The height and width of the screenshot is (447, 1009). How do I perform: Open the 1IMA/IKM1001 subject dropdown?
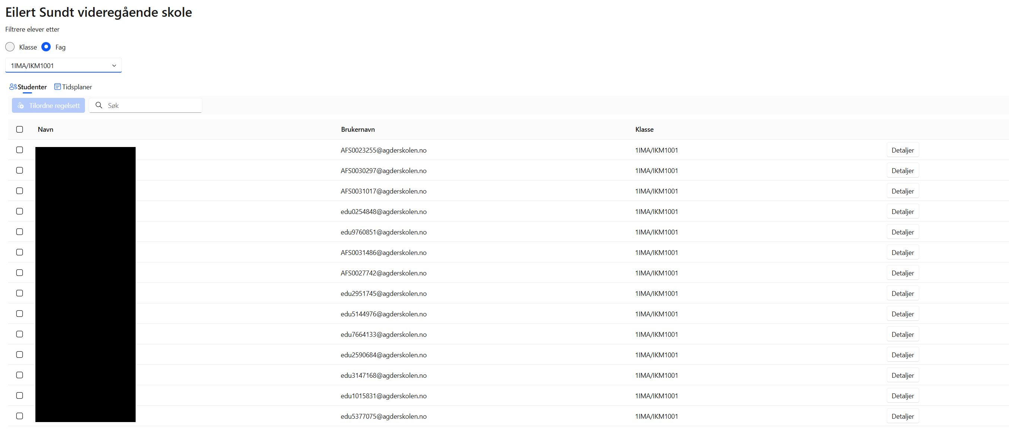click(59, 66)
